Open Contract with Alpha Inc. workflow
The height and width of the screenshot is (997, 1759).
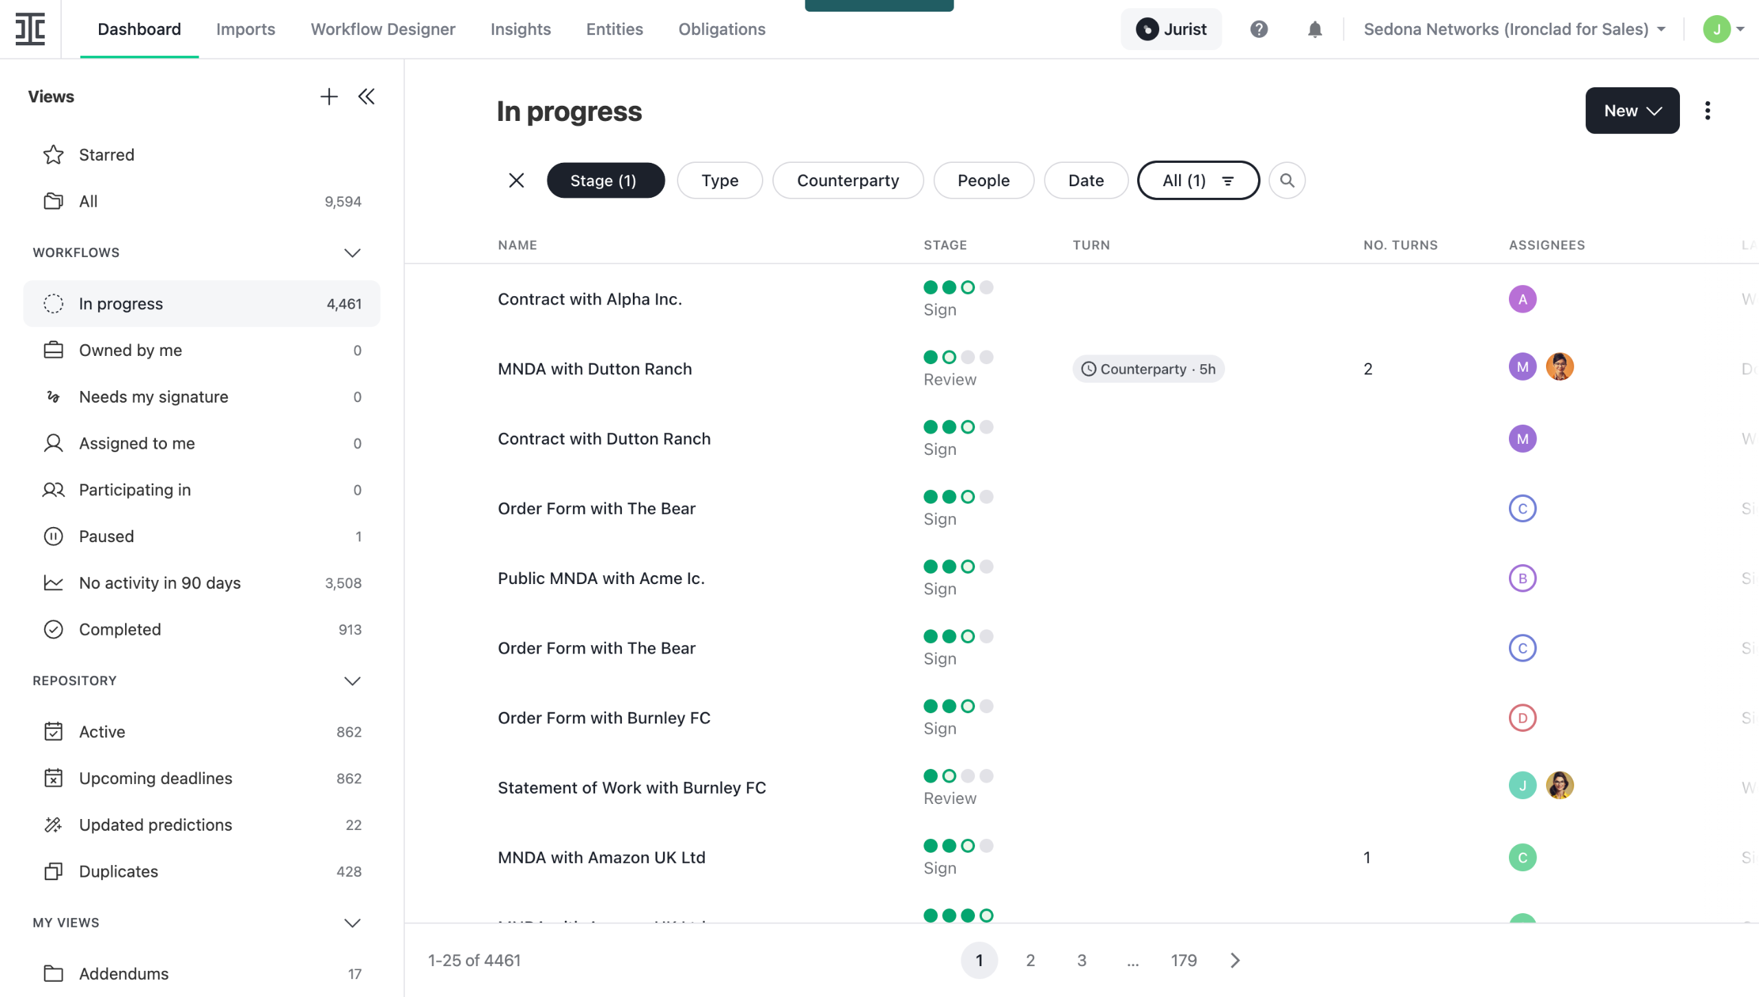pos(590,300)
